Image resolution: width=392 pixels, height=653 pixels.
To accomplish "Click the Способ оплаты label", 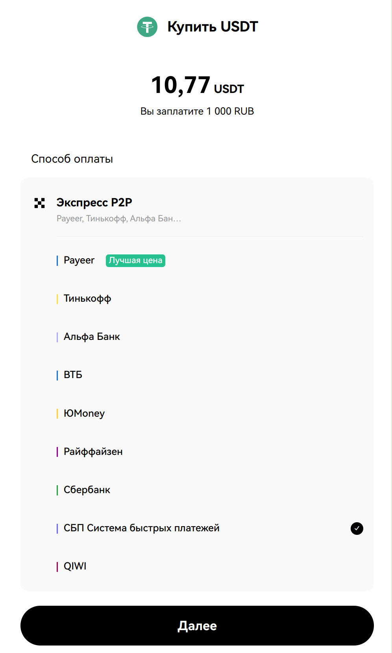I will pos(72,159).
